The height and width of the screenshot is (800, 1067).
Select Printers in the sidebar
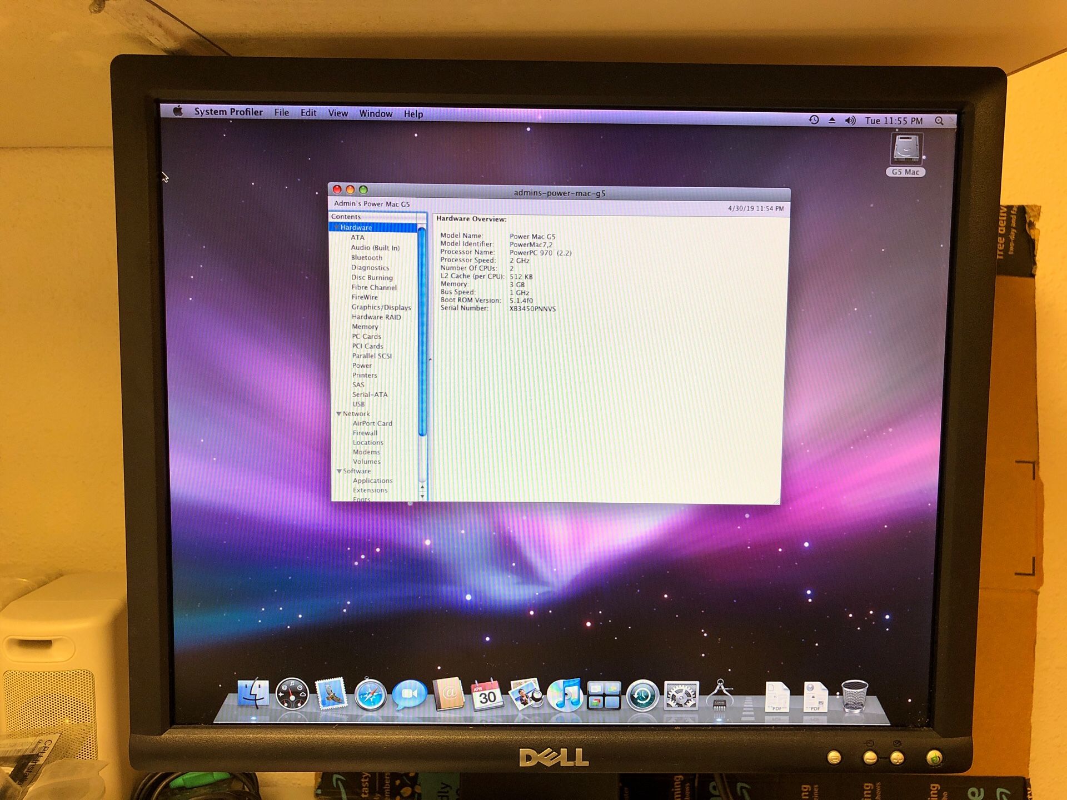(365, 375)
